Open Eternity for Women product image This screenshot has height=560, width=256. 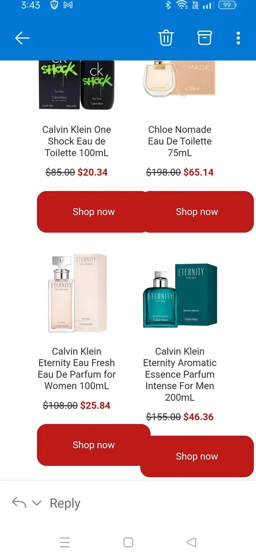click(77, 293)
